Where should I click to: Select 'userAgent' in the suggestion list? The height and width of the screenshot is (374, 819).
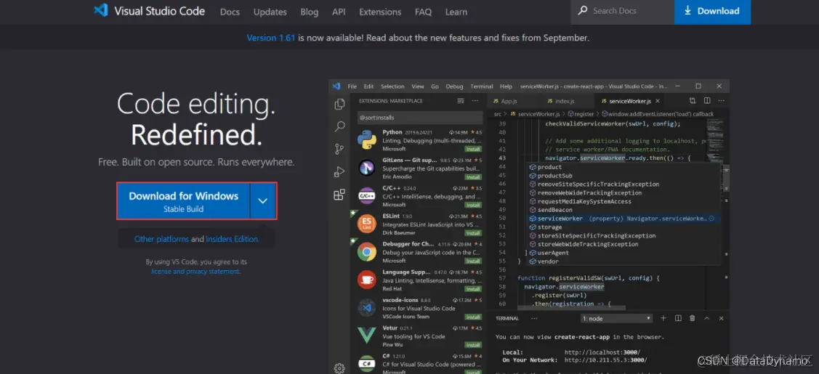tap(624, 253)
